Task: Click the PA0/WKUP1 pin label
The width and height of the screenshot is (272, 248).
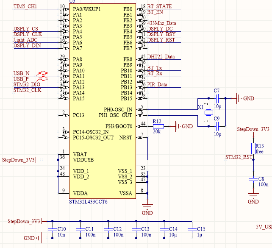Action: pos(87,9)
